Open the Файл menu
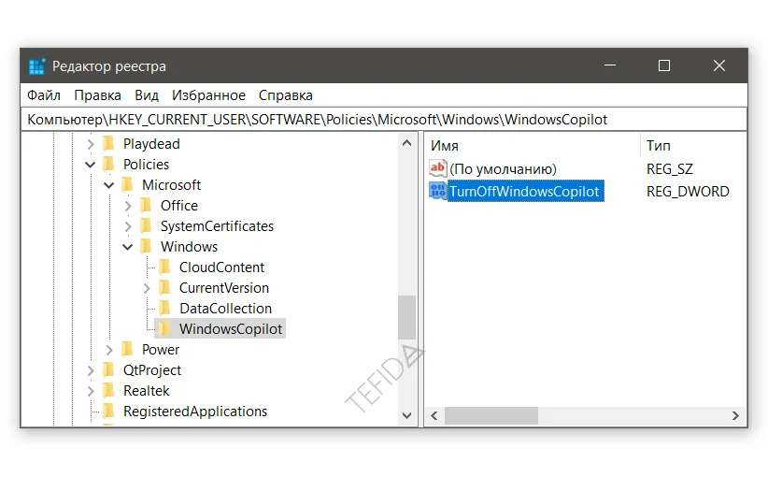The height and width of the screenshot is (477, 768). (x=44, y=95)
